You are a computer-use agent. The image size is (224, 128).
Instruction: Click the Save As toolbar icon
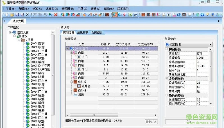22,15
